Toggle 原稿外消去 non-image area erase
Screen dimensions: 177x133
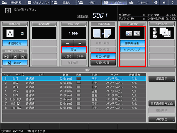pos(132,43)
